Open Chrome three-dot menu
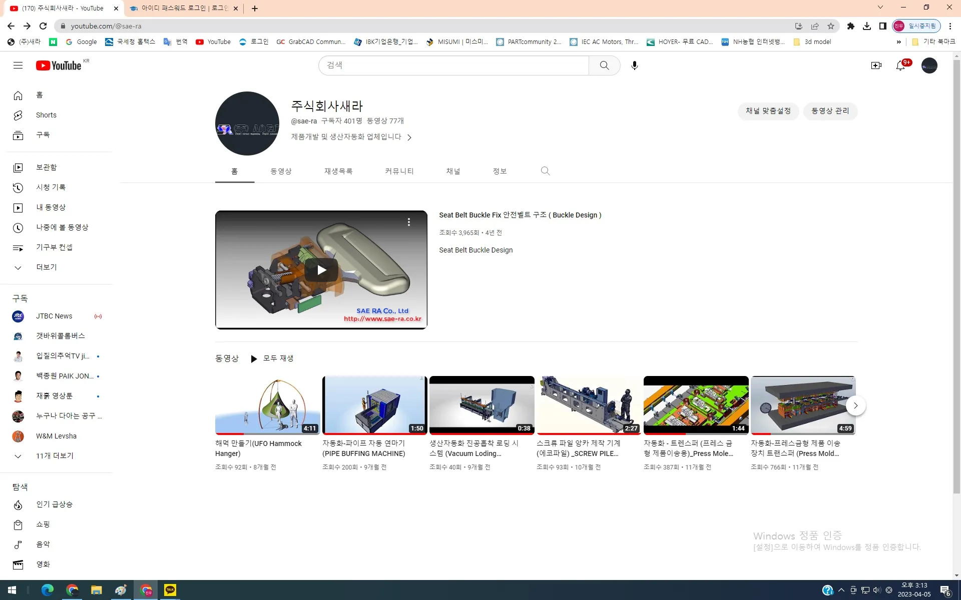The width and height of the screenshot is (961, 600). (950, 26)
